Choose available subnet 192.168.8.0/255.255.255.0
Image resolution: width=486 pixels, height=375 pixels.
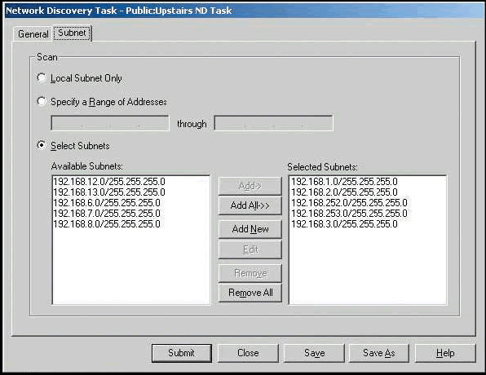coord(107,223)
